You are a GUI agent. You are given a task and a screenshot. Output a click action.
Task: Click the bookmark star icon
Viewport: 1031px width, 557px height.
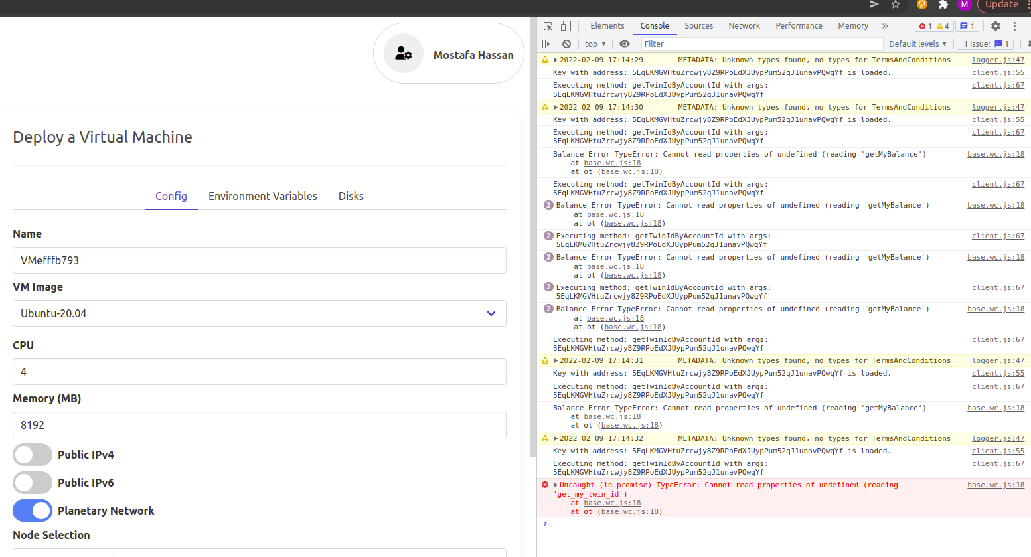pyautogui.click(x=895, y=5)
